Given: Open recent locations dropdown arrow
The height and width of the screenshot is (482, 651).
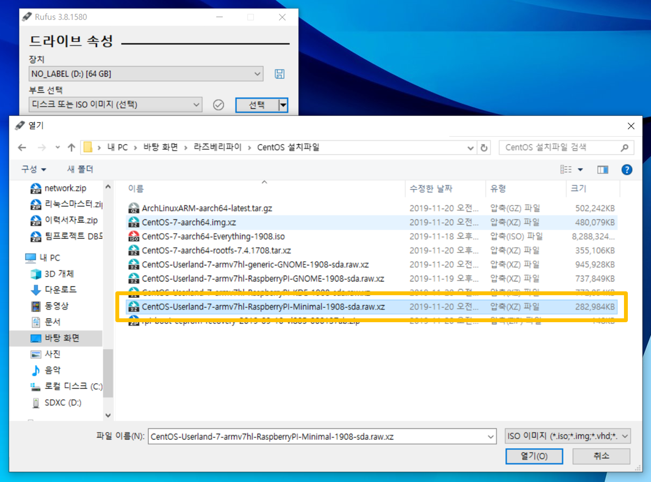Looking at the screenshot, I should point(57,148).
